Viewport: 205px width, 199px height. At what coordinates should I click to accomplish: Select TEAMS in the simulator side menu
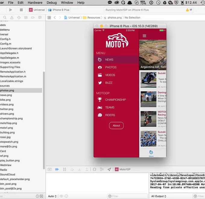tap(116, 107)
